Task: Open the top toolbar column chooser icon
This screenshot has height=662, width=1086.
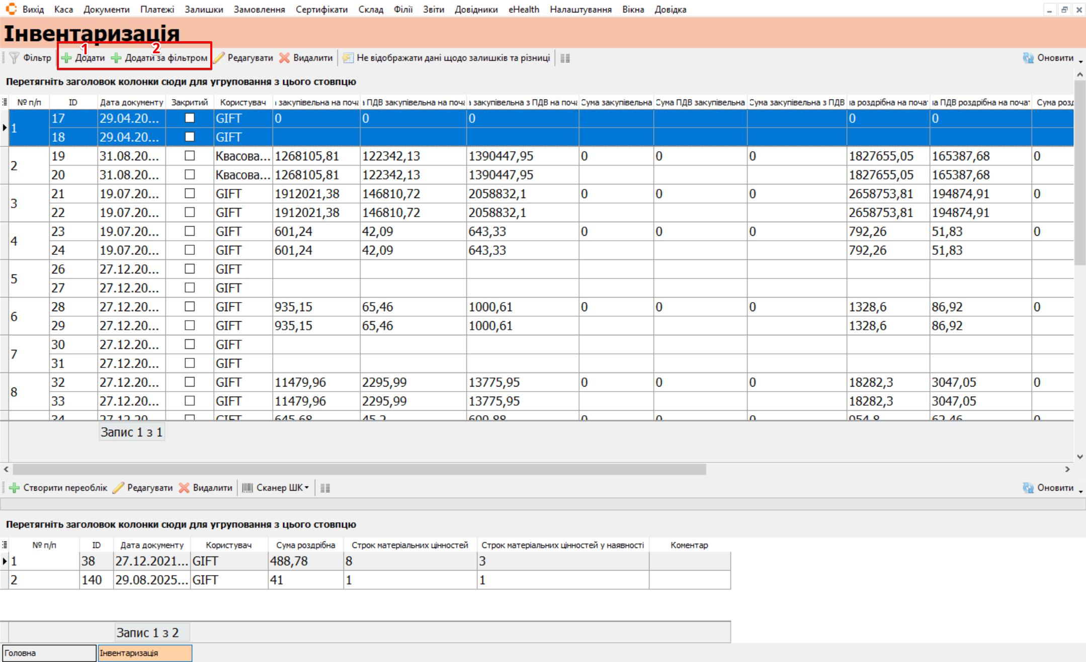Action: [565, 58]
